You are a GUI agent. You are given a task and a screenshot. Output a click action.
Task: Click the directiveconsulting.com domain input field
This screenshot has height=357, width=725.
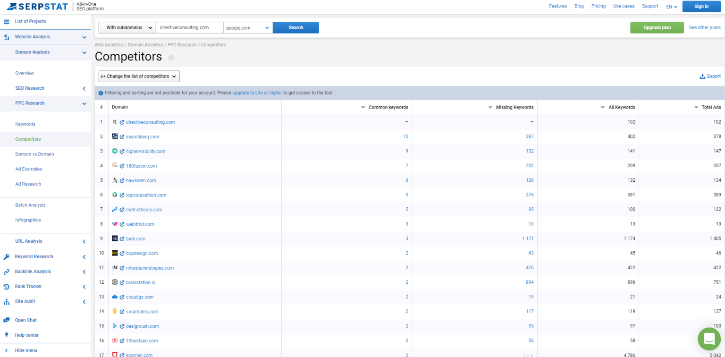tap(189, 27)
